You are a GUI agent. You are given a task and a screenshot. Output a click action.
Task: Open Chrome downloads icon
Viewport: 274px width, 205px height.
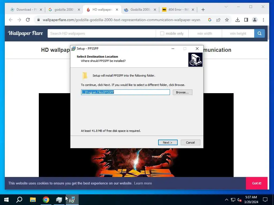[x=238, y=20]
